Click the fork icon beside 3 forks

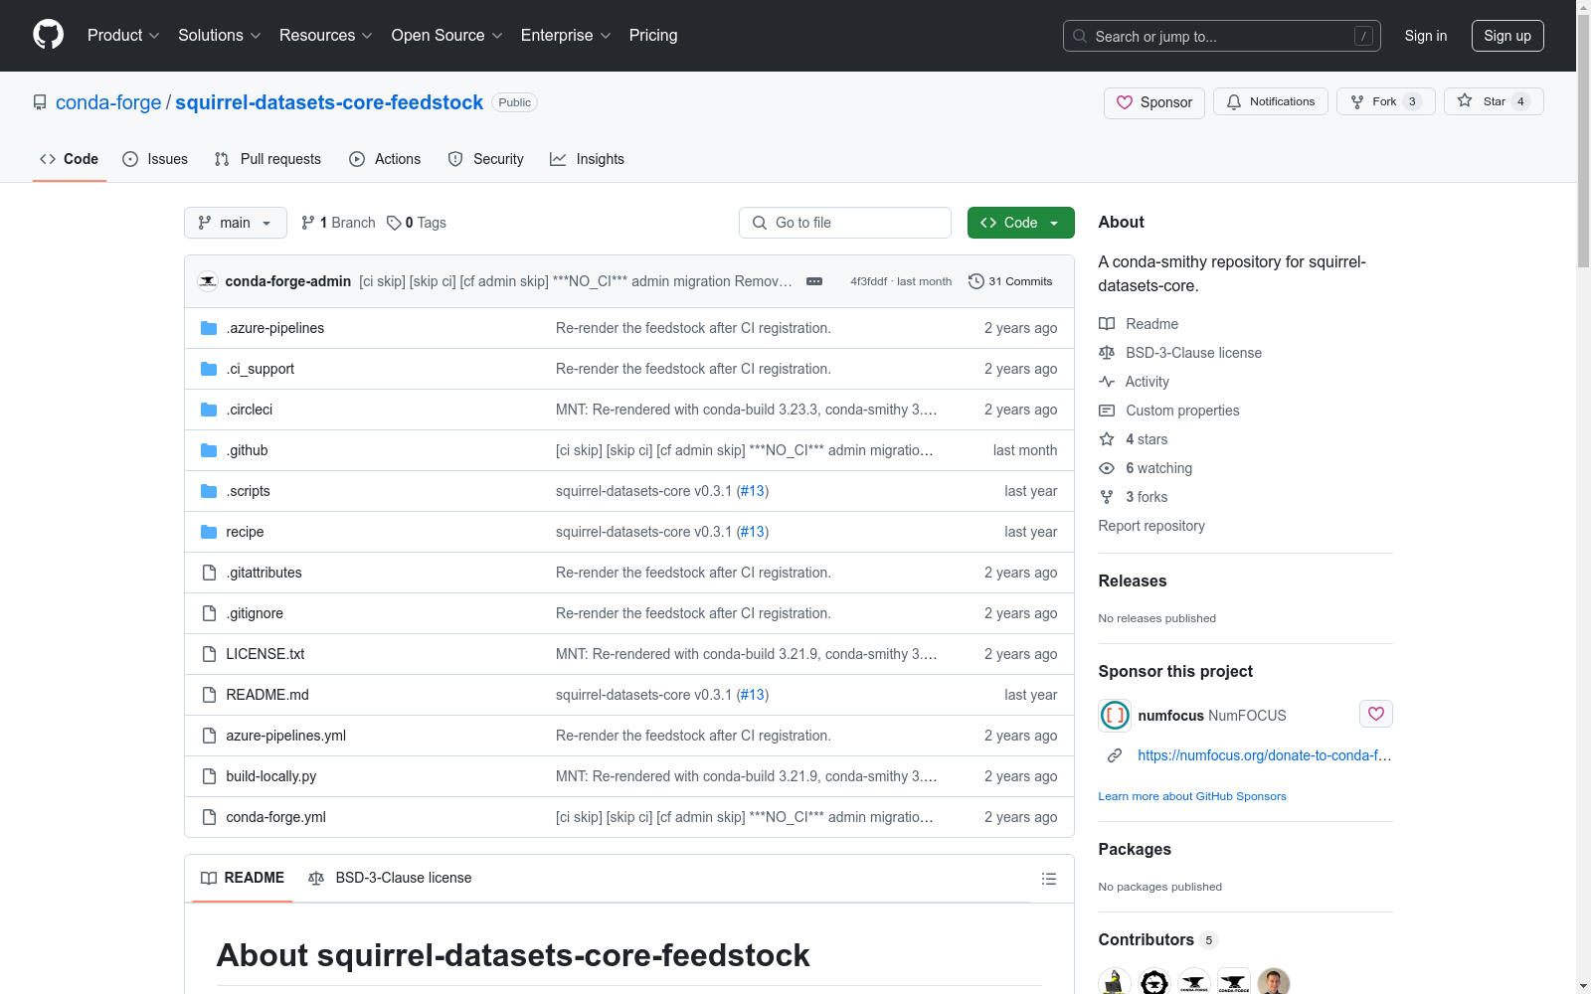(x=1107, y=497)
